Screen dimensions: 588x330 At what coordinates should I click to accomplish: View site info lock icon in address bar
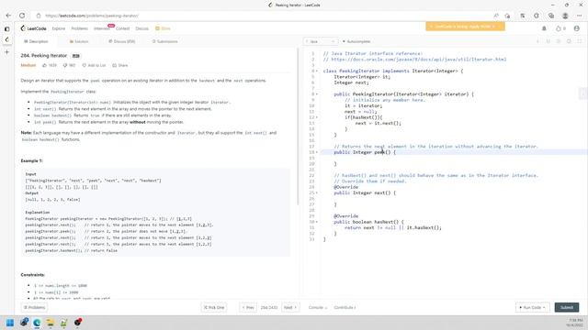[x=39, y=16]
